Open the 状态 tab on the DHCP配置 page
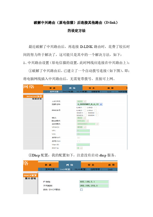Screen dimensions: 153x217 [x=48, y=165]
